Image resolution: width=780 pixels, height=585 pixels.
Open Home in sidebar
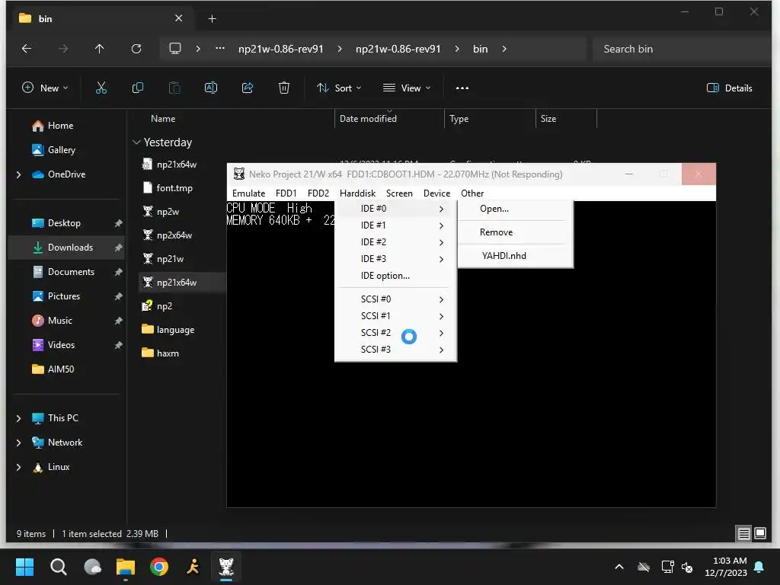(60, 126)
